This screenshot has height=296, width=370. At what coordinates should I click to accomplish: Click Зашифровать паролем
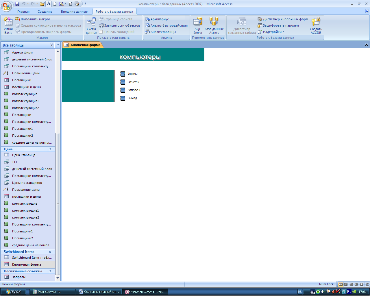tap(278, 25)
